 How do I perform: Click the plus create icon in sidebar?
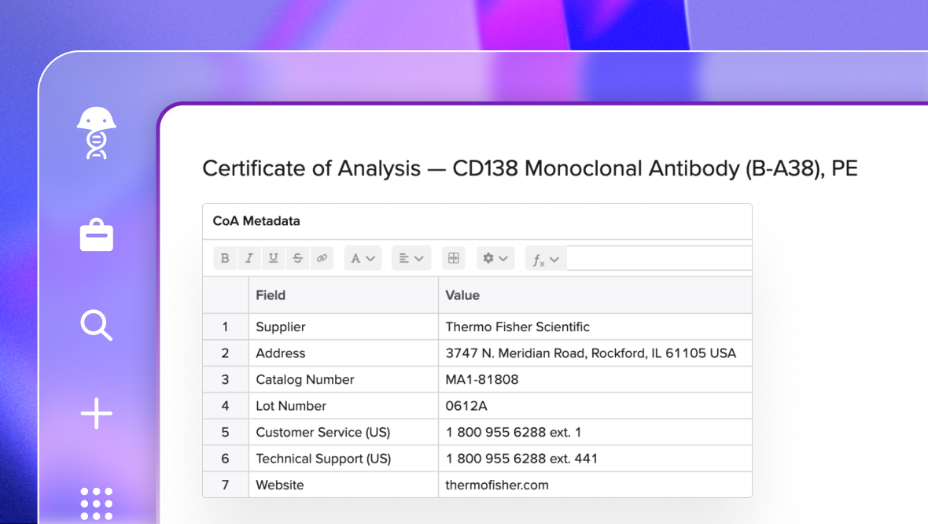pyautogui.click(x=96, y=413)
